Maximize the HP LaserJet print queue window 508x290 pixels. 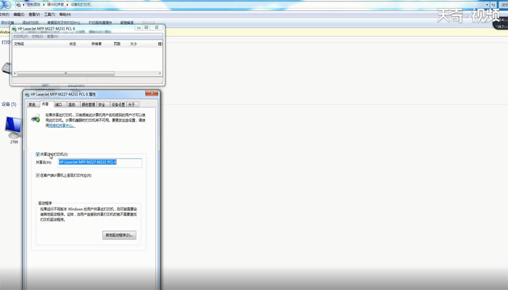tap(147, 28)
